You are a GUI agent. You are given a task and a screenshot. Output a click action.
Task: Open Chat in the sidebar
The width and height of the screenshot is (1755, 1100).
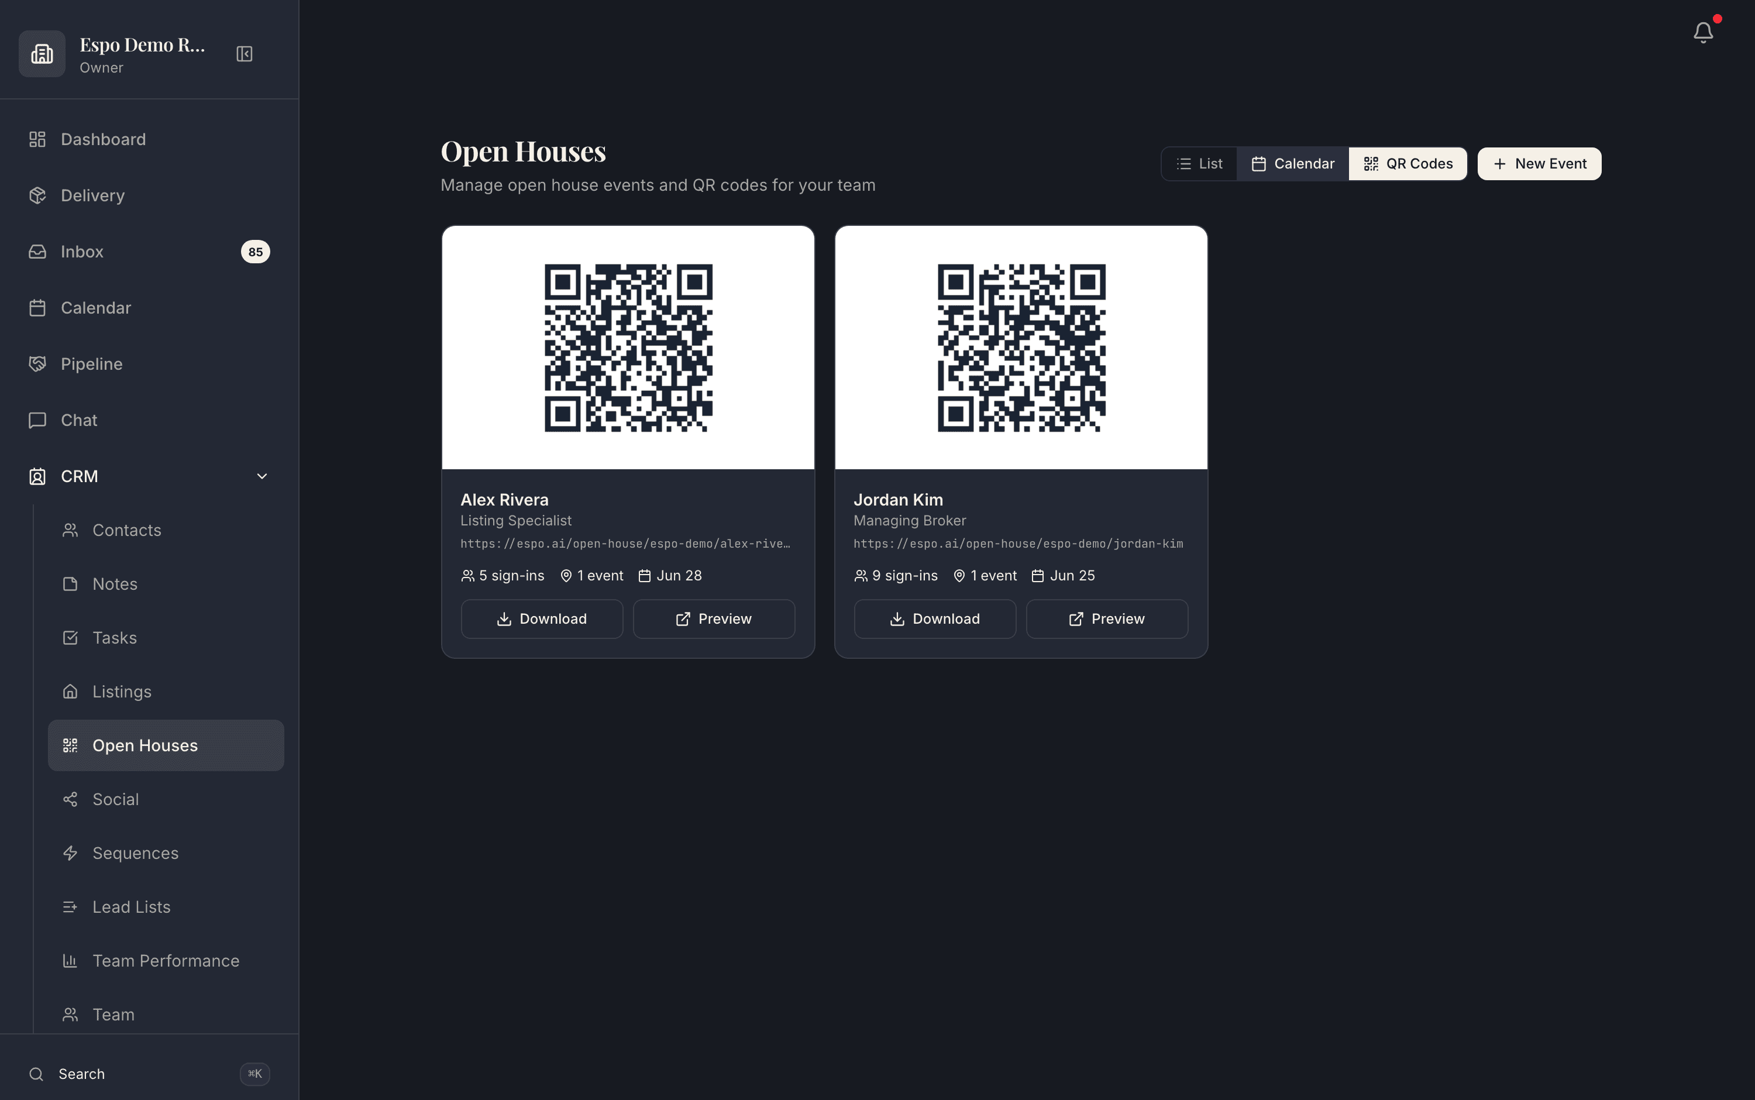(149, 420)
